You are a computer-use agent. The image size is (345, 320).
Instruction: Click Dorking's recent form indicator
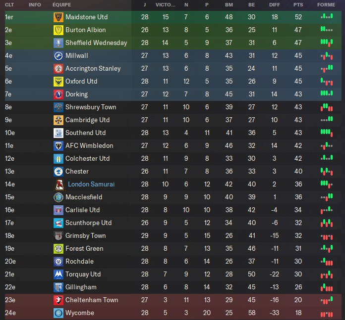click(x=326, y=93)
